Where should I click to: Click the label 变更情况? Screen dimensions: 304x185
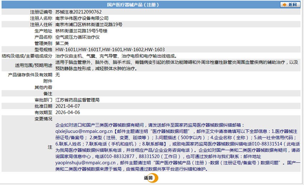coord(43,119)
